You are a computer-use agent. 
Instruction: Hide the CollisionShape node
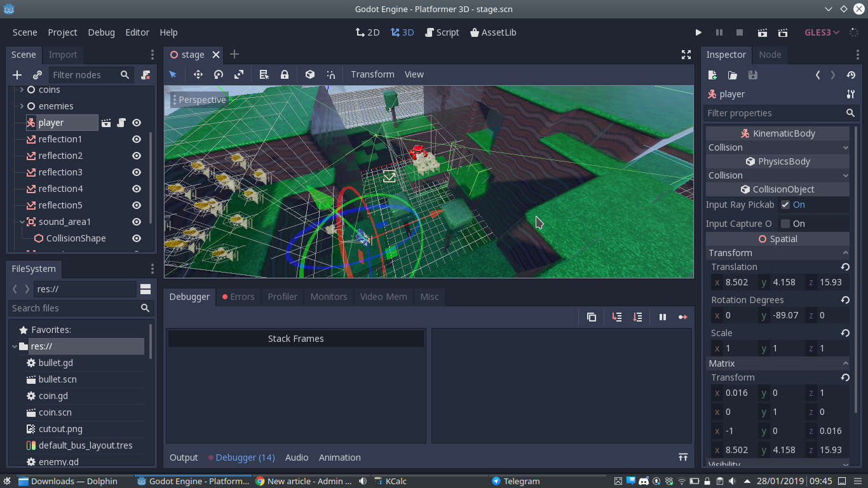click(x=137, y=238)
